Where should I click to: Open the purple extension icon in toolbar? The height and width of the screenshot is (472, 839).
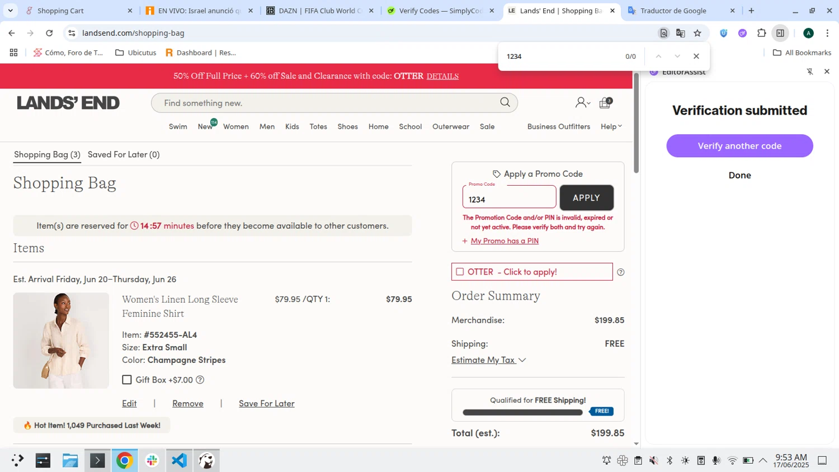[742, 33]
